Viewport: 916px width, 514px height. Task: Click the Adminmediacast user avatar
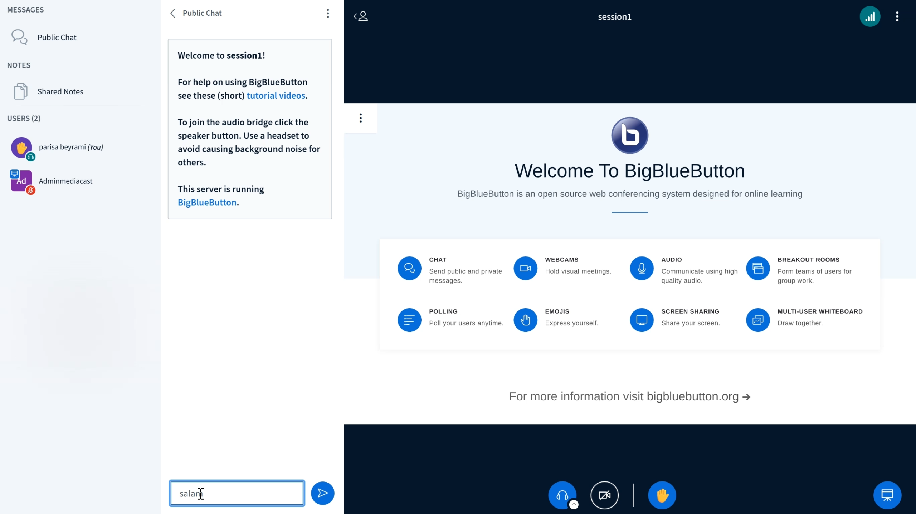click(21, 181)
